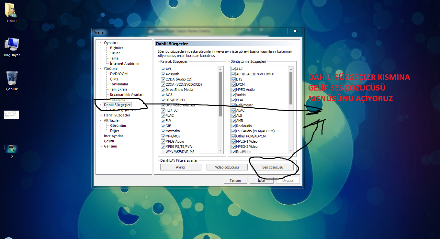Select Dahili Süzgeçler tree item
The height and width of the screenshot is (239, 440).
(117, 105)
